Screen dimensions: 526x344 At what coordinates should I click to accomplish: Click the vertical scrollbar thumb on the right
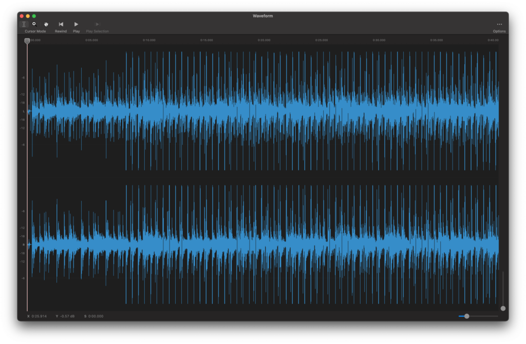[x=502, y=308]
